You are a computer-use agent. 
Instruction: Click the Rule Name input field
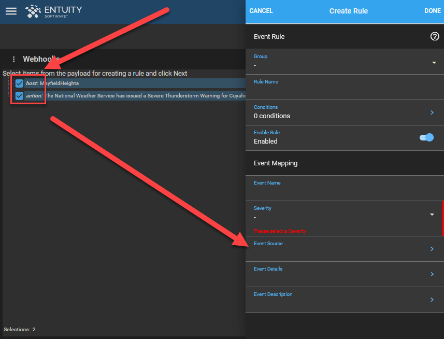[x=342, y=91]
